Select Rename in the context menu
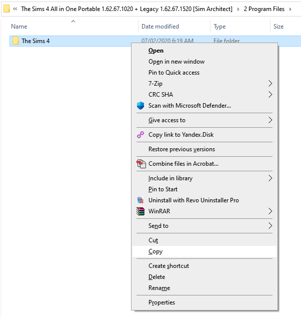This screenshot has width=301, height=317. (x=204, y=288)
